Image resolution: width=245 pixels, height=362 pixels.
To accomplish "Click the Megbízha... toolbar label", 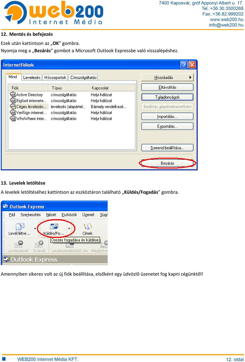I will [x=99, y=251].
